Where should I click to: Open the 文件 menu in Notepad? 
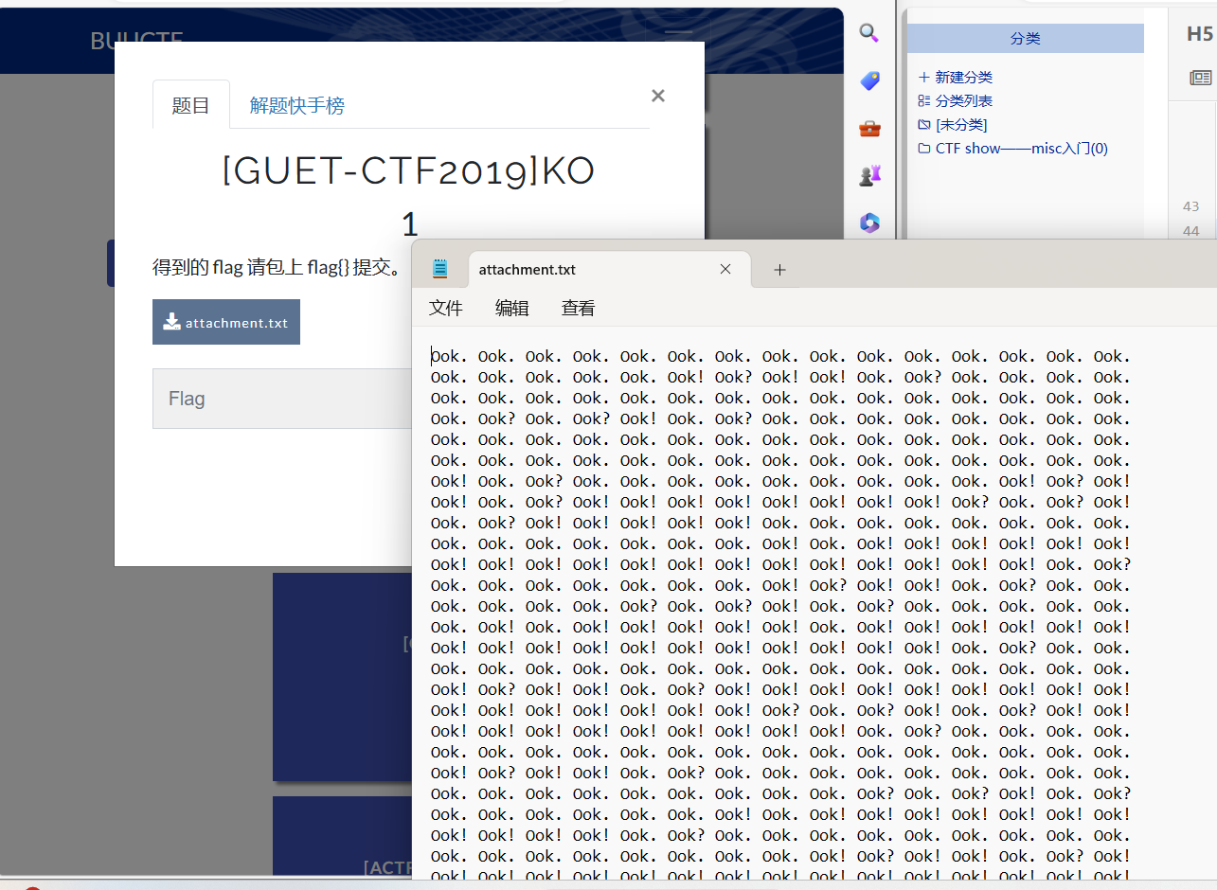click(446, 308)
